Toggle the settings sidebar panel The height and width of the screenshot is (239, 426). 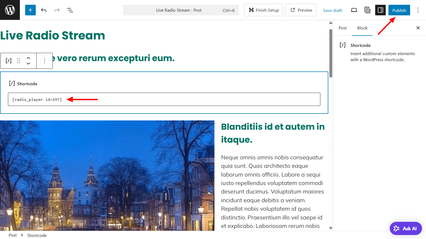click(380, 10)
